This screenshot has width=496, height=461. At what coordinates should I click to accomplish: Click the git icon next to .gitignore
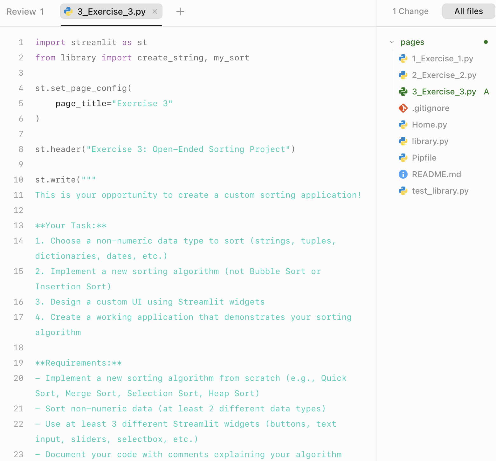[x=403, y=108]
